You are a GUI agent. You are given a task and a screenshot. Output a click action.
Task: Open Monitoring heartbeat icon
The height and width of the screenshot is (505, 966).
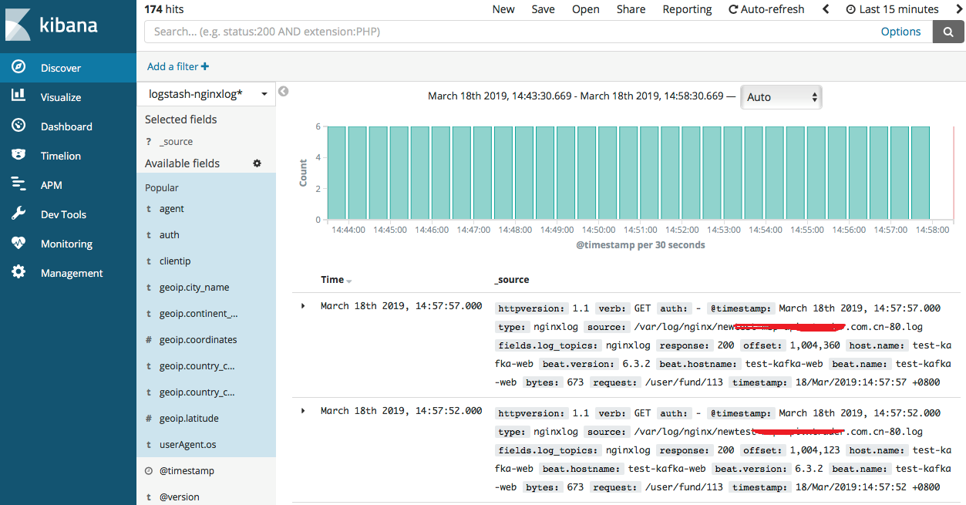19,243
